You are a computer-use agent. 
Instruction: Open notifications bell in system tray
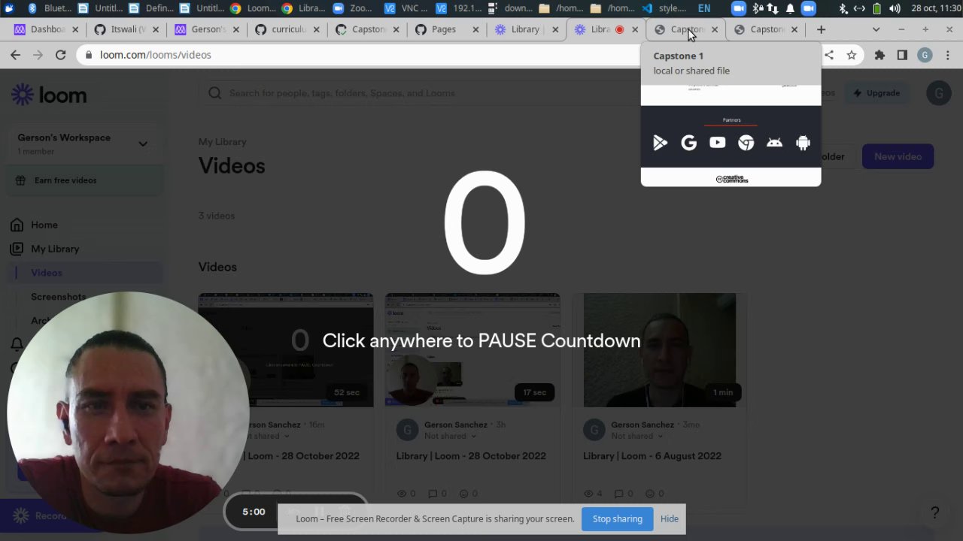(x=790, y=8)
